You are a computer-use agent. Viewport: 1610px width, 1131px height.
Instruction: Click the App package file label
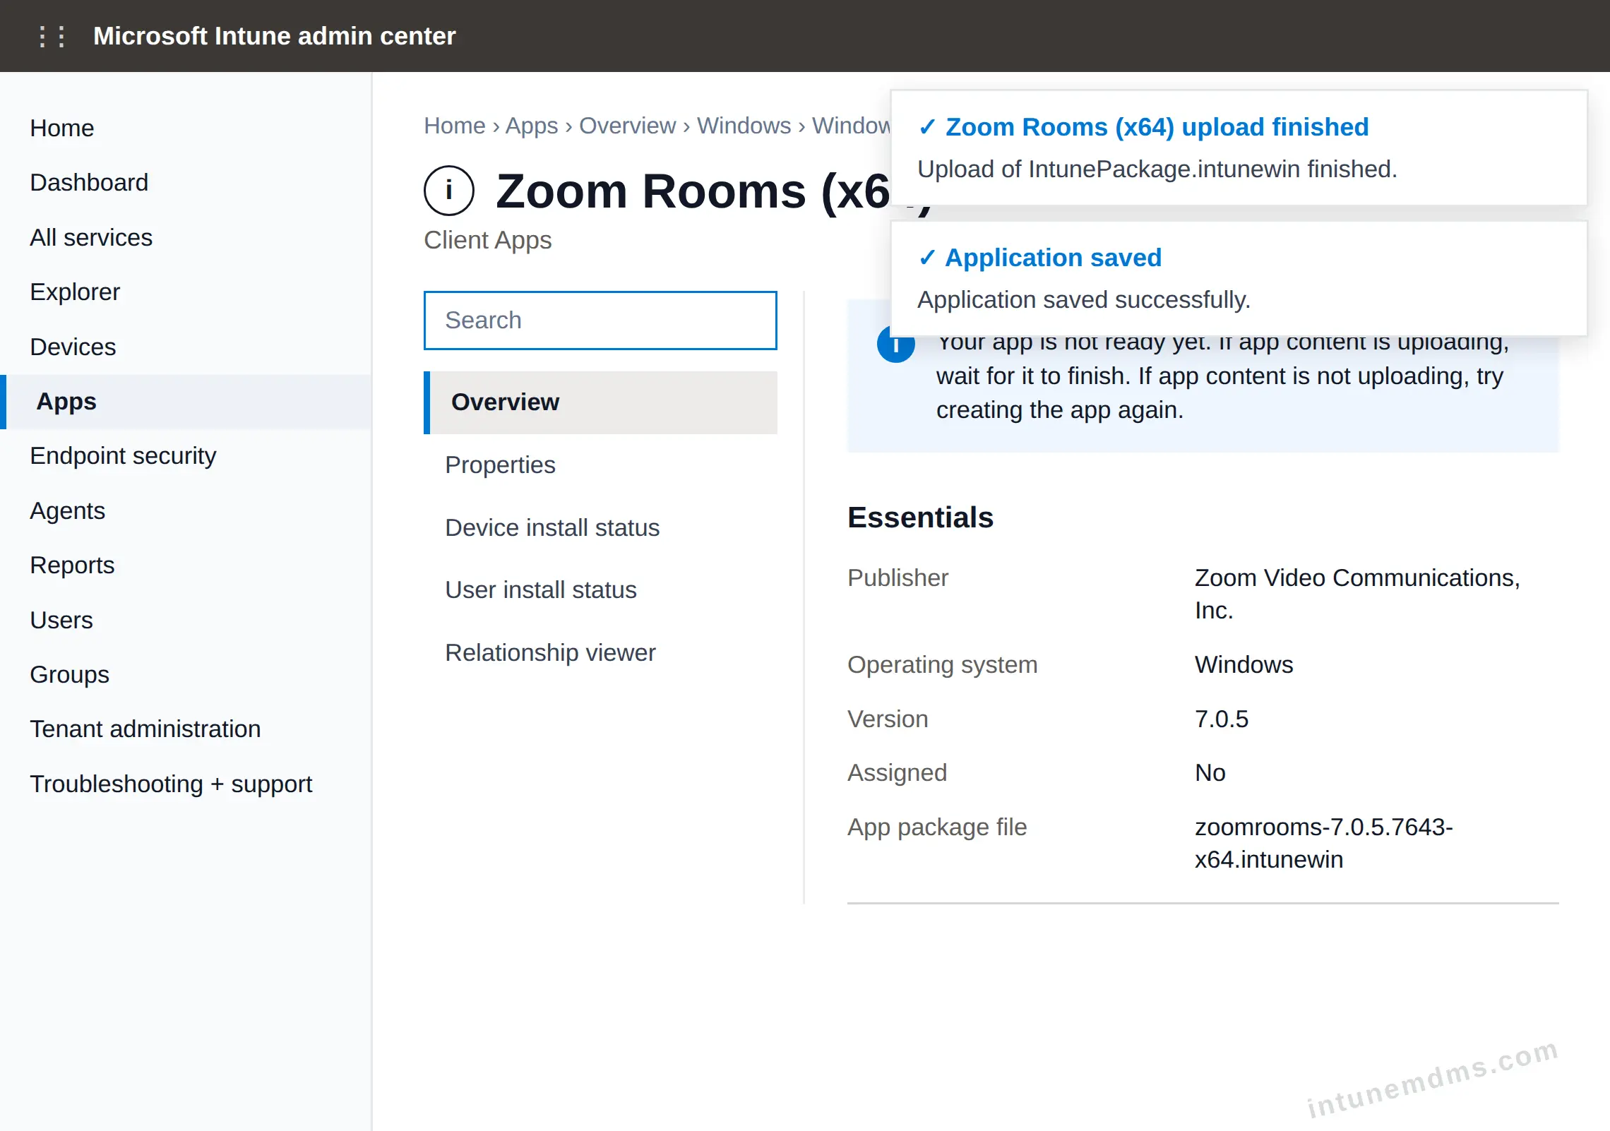(937, 827)
